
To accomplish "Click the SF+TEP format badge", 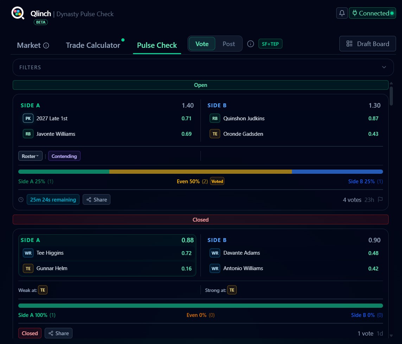I will [x=270, y=44].
